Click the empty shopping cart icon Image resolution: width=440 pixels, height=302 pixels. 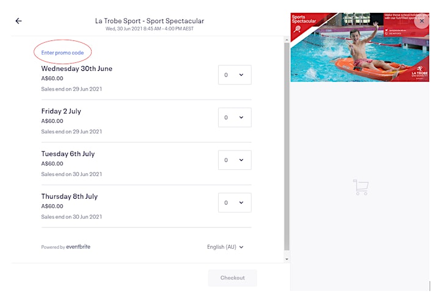(x=361, y=187)
